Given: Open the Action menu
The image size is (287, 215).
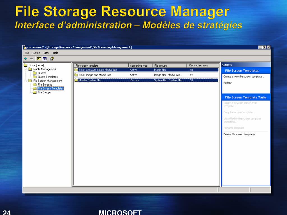Looking at the screenshot, I should [x=36, y=53].
